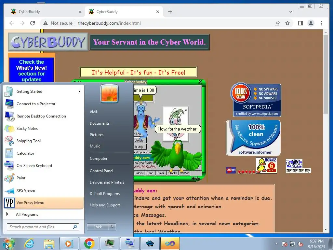This screenshot has height=250, width=333.
Task: Open the VM1 user folder
Action: (x=93, y=112)
